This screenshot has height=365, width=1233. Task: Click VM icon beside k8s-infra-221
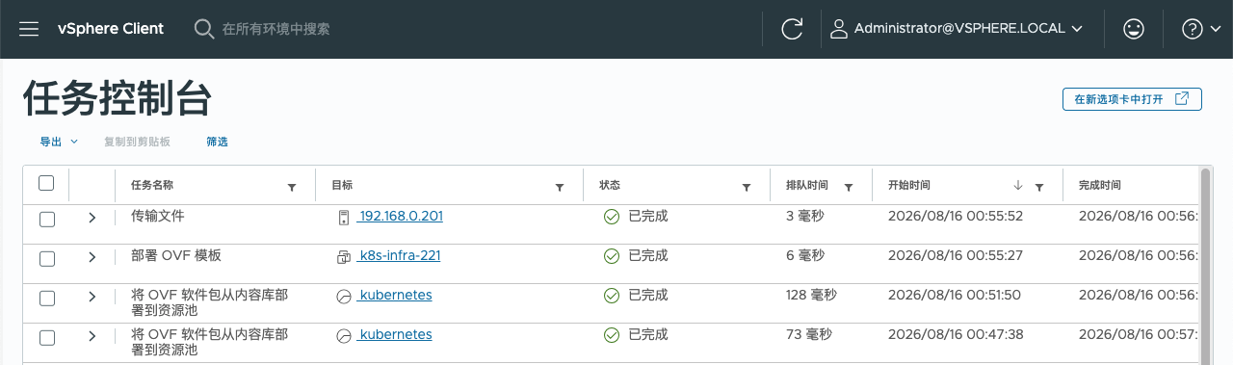click(343, 256)
